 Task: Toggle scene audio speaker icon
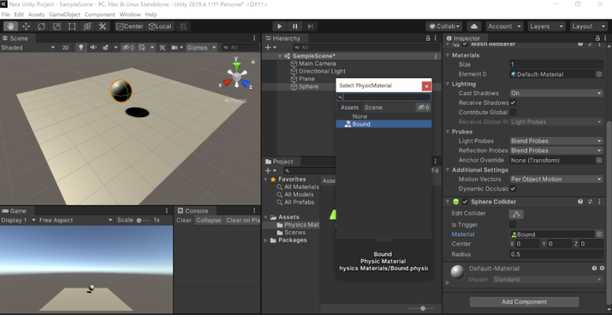(93, 47)
